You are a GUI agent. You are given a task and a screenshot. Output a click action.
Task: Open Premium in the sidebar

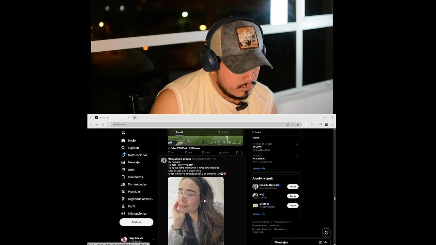(130, 192)
